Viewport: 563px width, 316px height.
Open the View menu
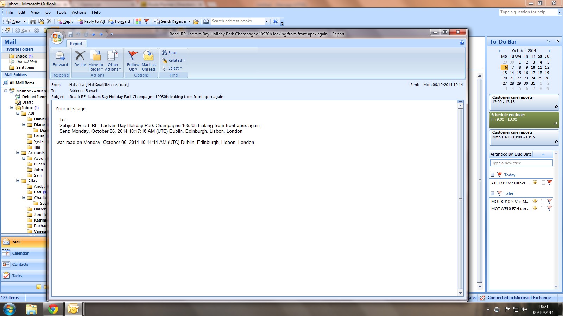tap(35, 12)
